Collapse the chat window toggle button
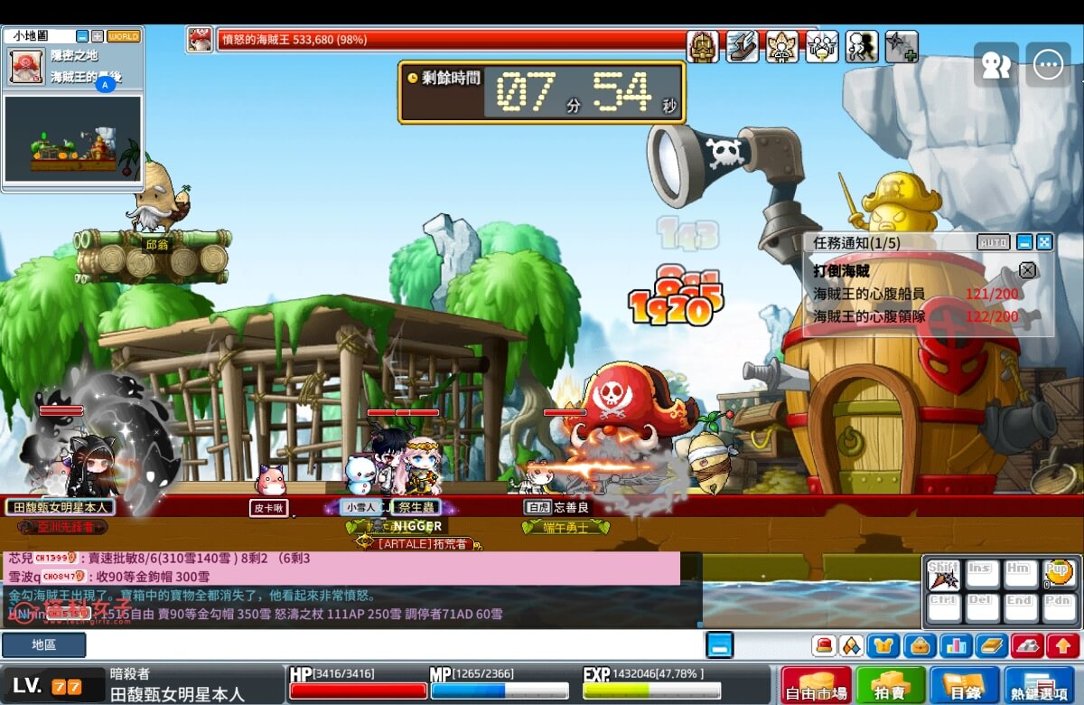The image size is (1084, 705). pyautogui.click(x=719, y=644)
